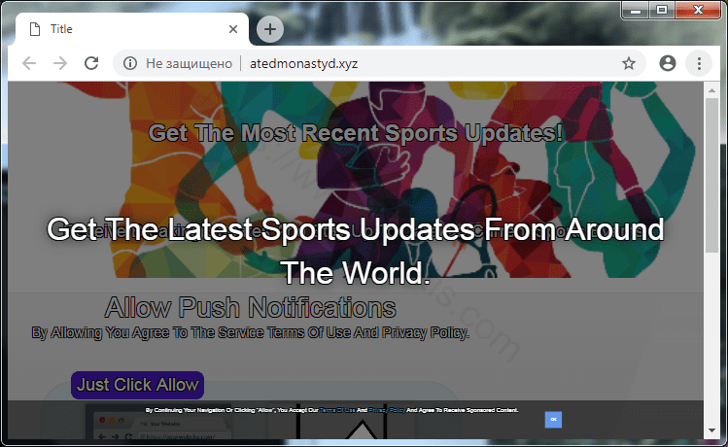Open the user profile icon
Image resolution: width=728 pixels, height=447 pixels.
[x=667, y=63]
